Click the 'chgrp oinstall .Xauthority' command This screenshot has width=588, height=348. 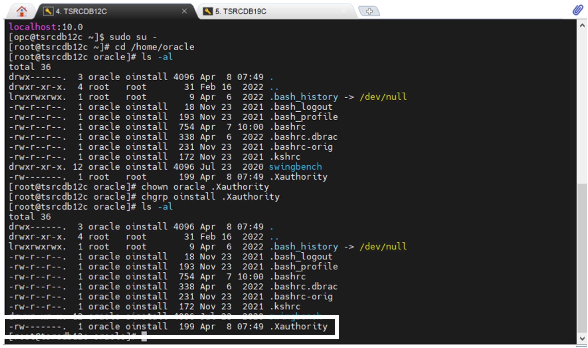211,197
